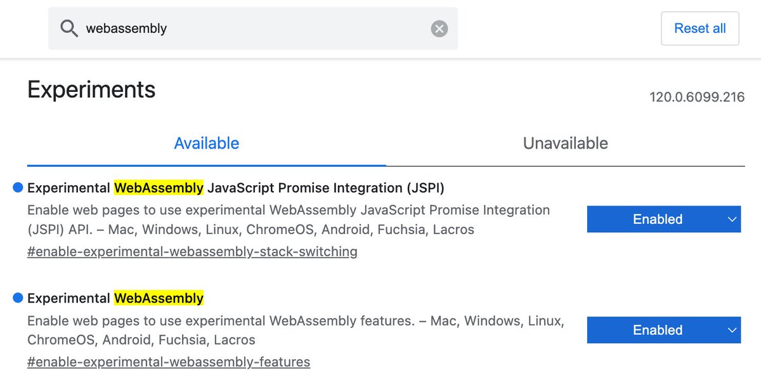This screenshot has height=387, width=761.
Task: Open the #enable-experimental-webassembly-features link
Action: click(x=169, y=362)
